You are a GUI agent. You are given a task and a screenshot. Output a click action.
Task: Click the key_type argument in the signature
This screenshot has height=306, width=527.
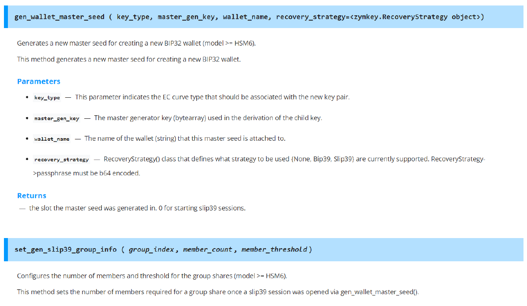click(x=133, y=17)
